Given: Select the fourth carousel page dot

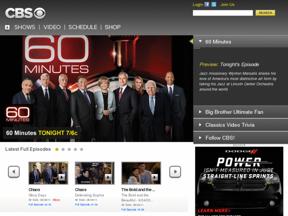Looking at the screenshot, I should tap(75, 149).
